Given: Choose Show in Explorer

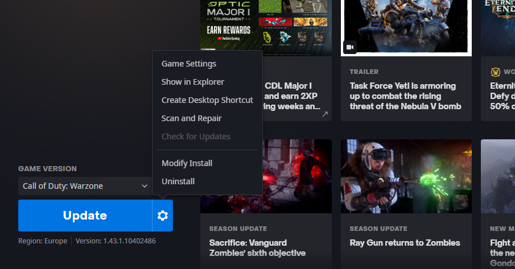Looking at the screenshot, I should point(193,82).
